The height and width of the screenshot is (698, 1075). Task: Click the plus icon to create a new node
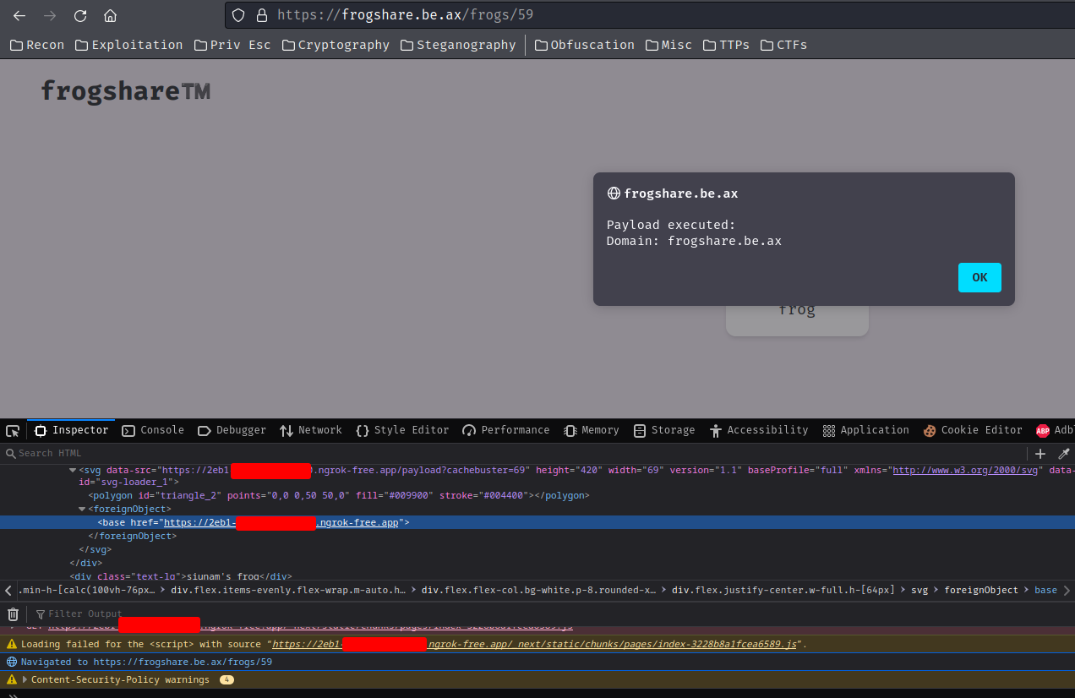pyautogui.click(x=1040, y=454)
